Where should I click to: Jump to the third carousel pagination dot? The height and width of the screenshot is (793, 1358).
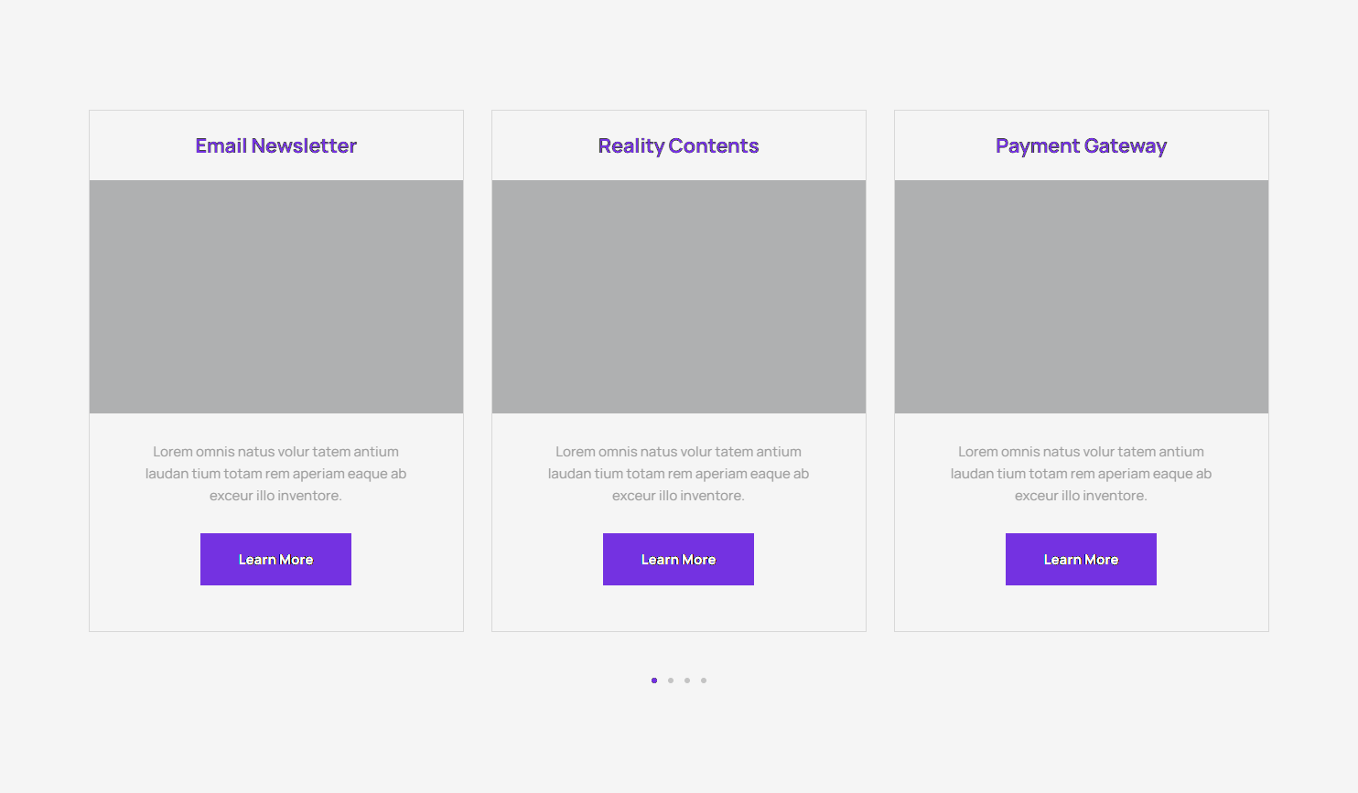click(687, 680)
